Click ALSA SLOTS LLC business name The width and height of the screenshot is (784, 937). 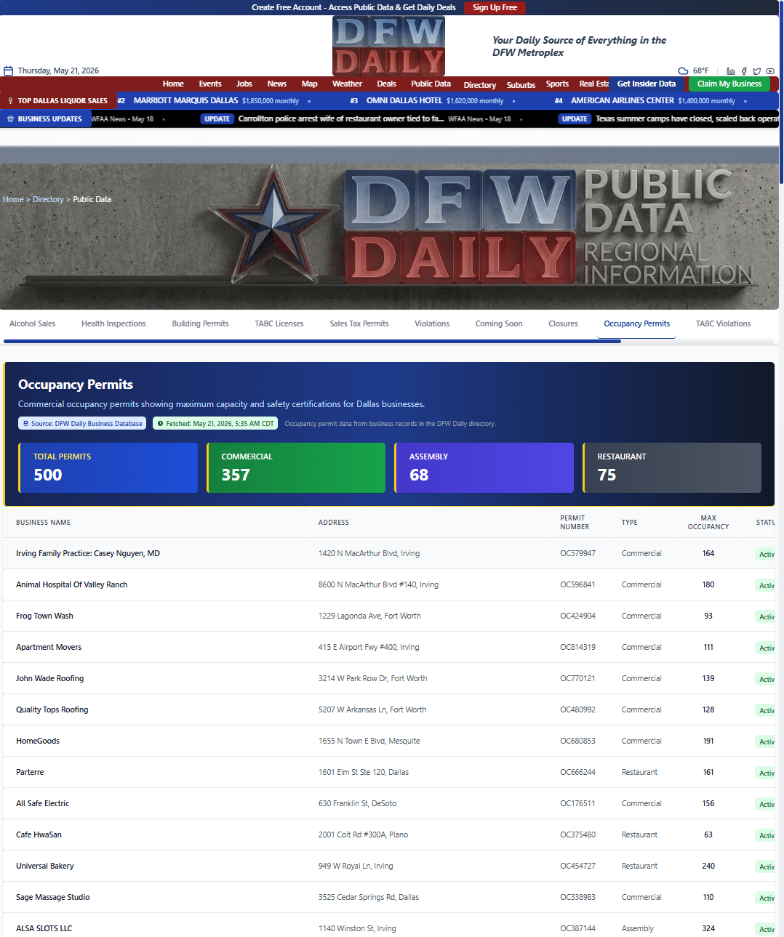44,928
